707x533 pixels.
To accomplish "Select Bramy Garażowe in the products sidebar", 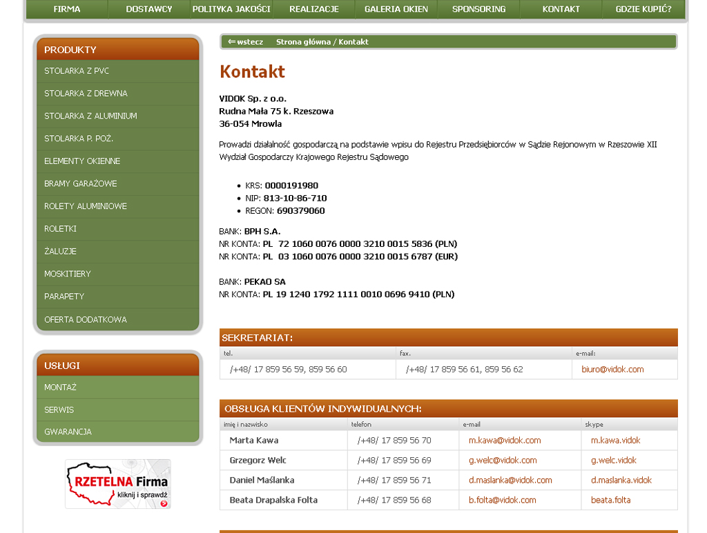I will (81, 184).
